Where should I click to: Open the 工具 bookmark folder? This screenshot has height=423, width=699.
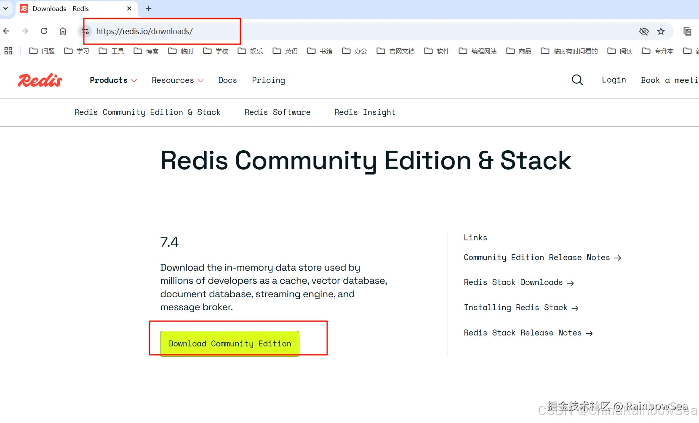(x=112, y=51)
